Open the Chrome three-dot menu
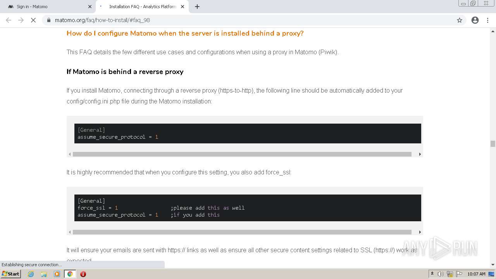Screen dimensions: 496x279 pyautogui.click(x=487, y=20)
